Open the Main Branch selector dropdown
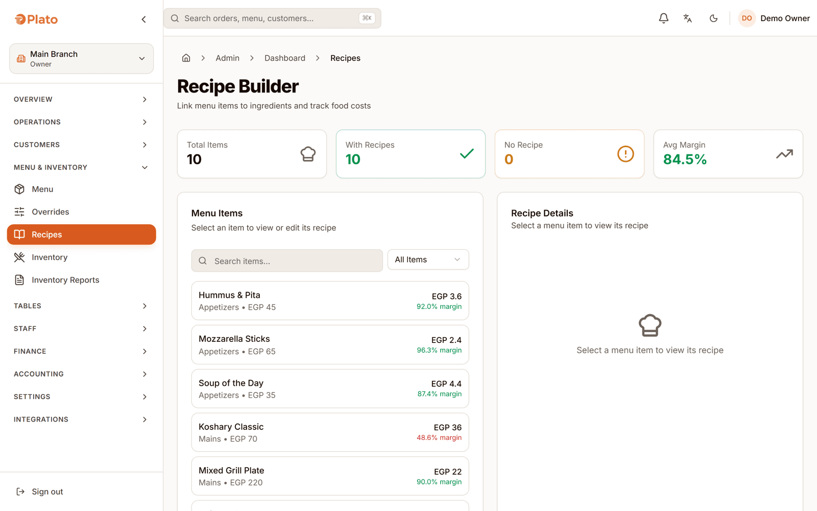Screen dimensions: 817x511 (x=82, y=59)
